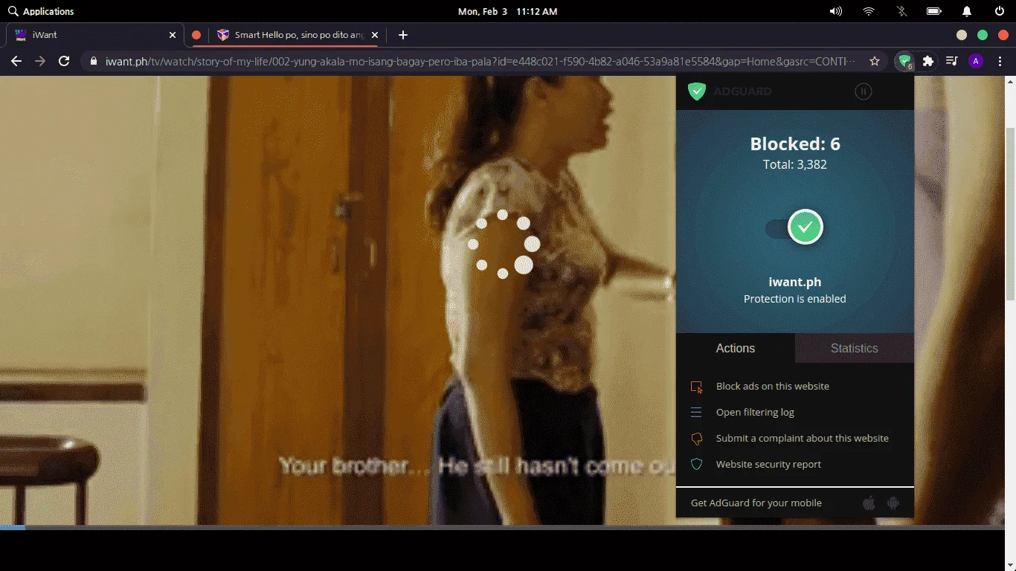1016x571 pixels.
Task: Select Open filtering log
Action: point(755,412)
